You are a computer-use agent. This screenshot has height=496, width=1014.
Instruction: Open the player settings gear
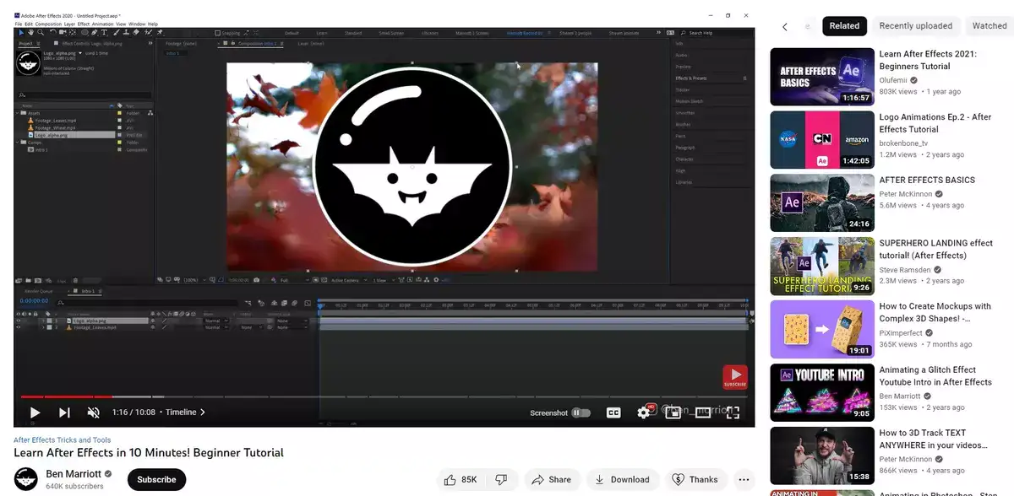[644, 412]
